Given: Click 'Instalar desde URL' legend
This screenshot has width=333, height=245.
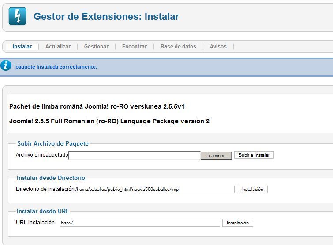Looking at the screenshot, I should 43,211.
